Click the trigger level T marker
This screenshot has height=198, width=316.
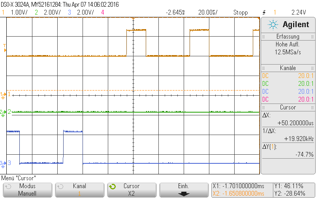[x=5, y=48]
